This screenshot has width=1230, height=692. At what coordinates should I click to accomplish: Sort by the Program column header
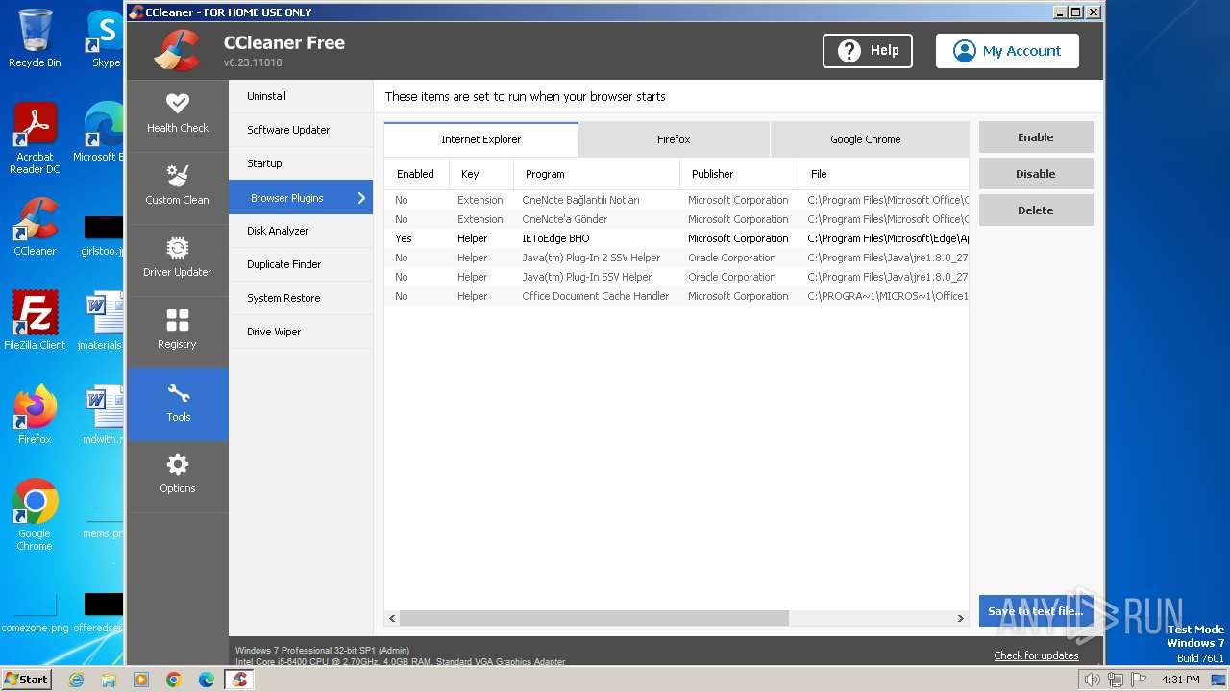pos(597,174)
